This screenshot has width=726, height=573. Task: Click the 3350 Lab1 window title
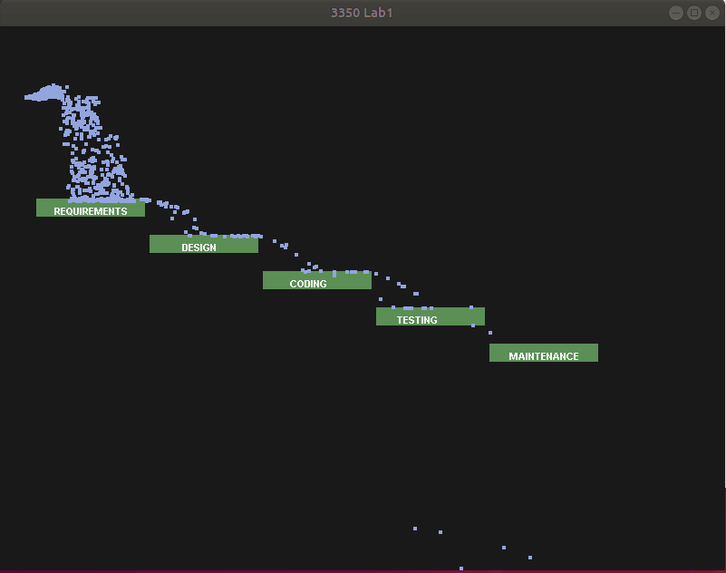point(362,13)
